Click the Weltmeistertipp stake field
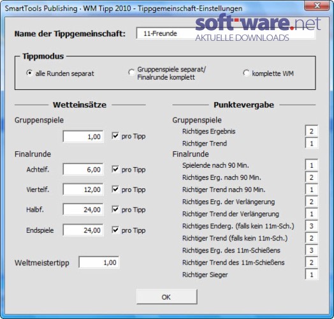Viewport: 334px width, 319px height. tap(99, 262)
